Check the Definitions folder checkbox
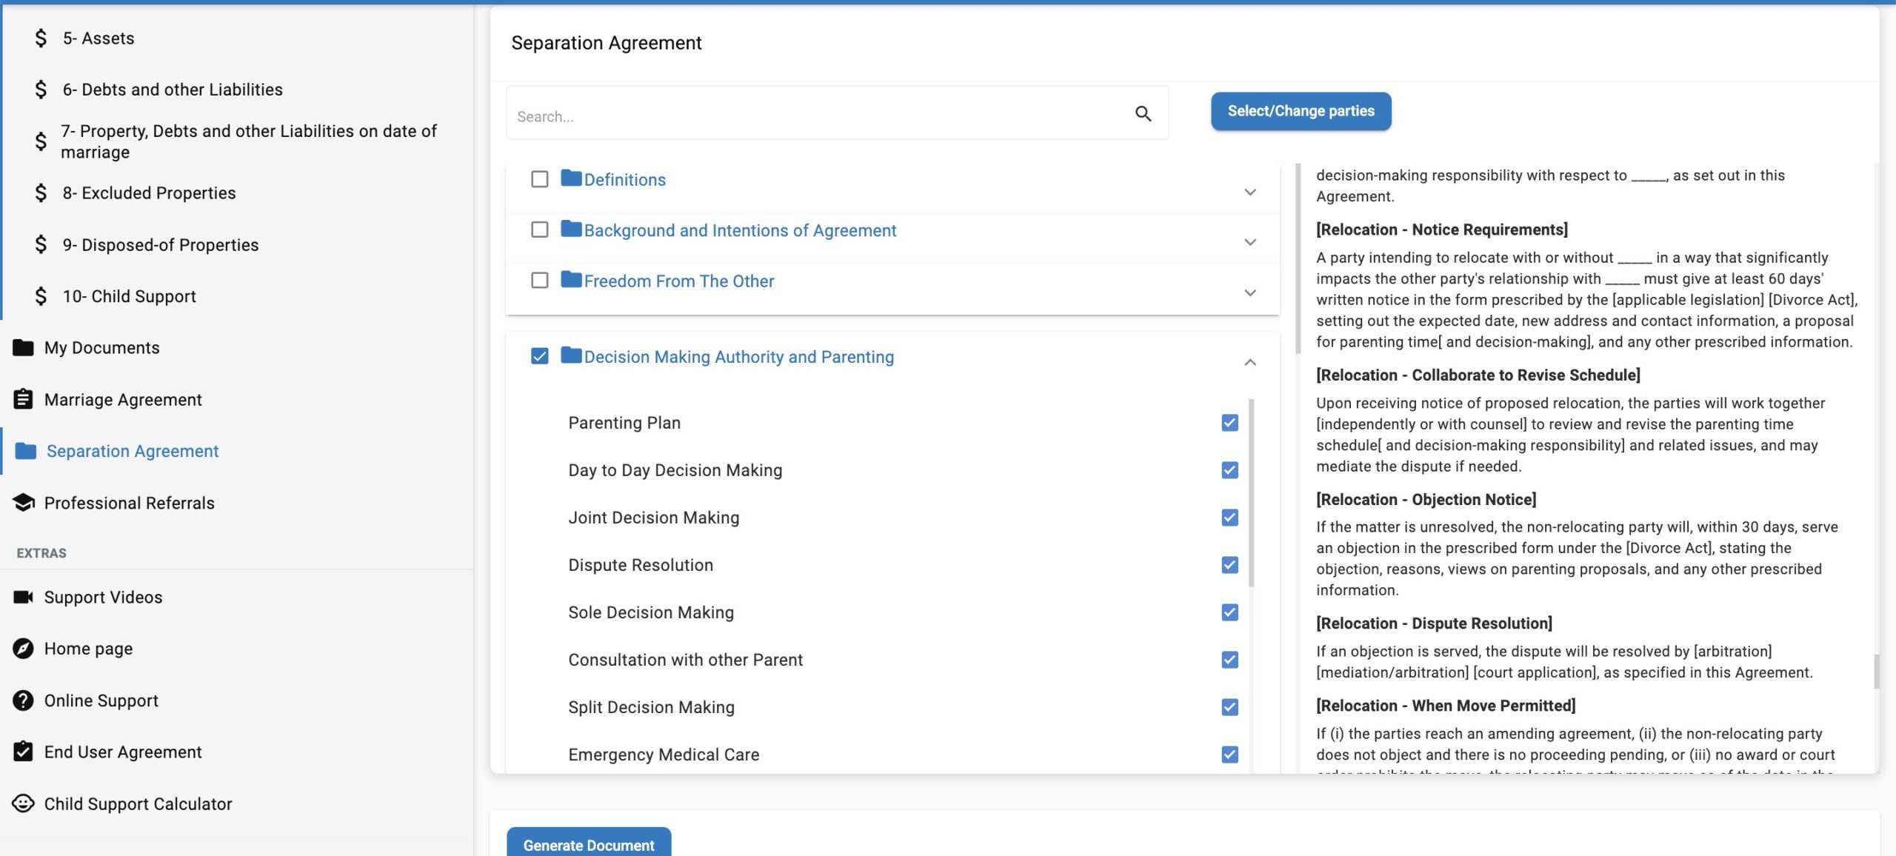 [540, 179]
